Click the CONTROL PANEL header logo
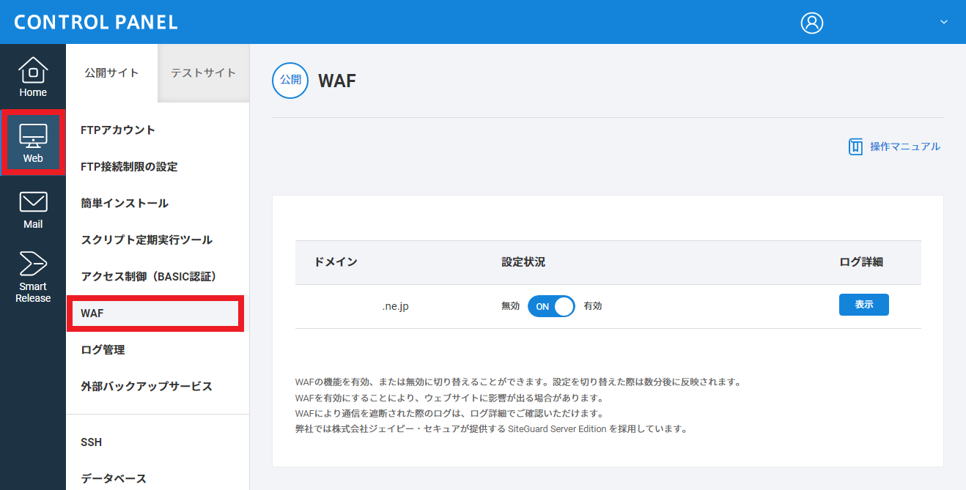Image resolution: width=966 pixels, height=490 pixels. click(x=96, y=22)
